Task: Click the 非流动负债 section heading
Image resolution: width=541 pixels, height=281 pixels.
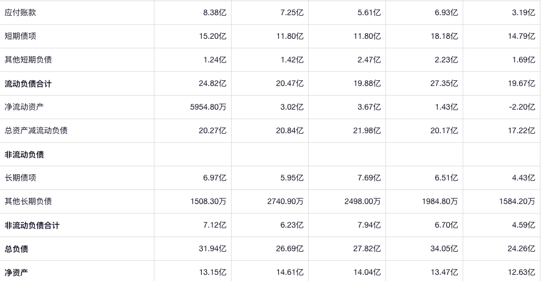Action: pyautogui.click(x=24, y=155)
